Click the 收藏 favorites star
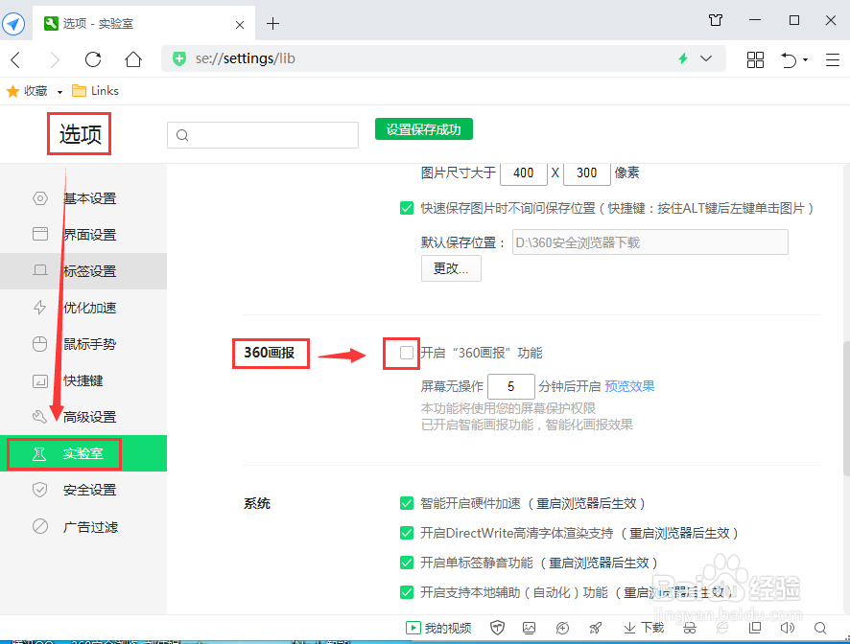Image resolution: width=850 pixels, height=644 pixels. tap(13, 91)
